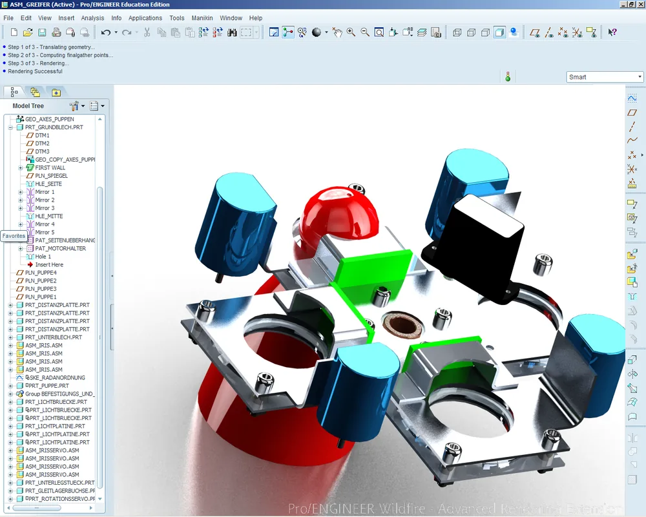Switch to Wireframe display style
The height and width of the screenshot is (517, 646).
pos(457,32)
